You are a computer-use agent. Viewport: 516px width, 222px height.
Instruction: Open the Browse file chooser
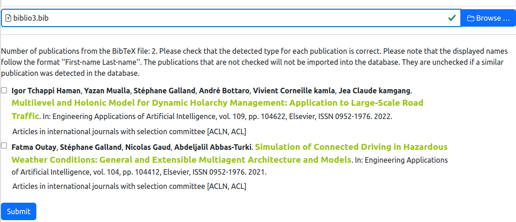(488, 18)
